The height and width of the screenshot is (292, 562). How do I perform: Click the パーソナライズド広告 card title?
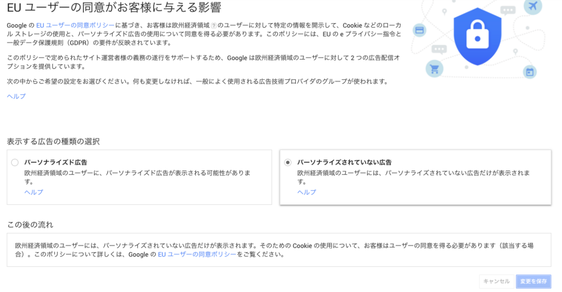pyautogui.click(x=55, y=163)
